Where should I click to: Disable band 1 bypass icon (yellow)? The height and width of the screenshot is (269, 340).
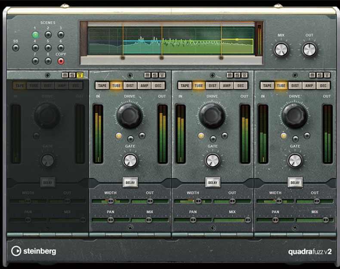click(80, 75)
